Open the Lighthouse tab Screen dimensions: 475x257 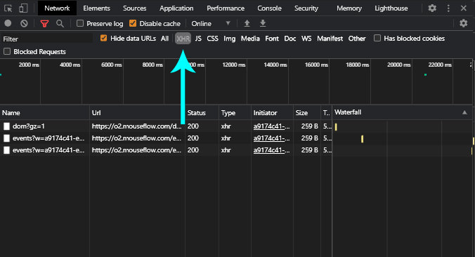(x=391, y=8)
